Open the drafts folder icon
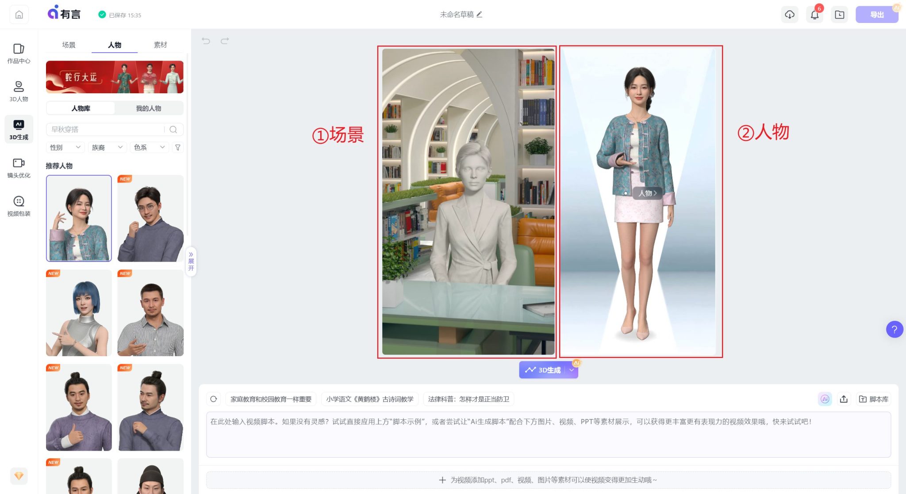906x494 pixels. [x=839, y=15]
